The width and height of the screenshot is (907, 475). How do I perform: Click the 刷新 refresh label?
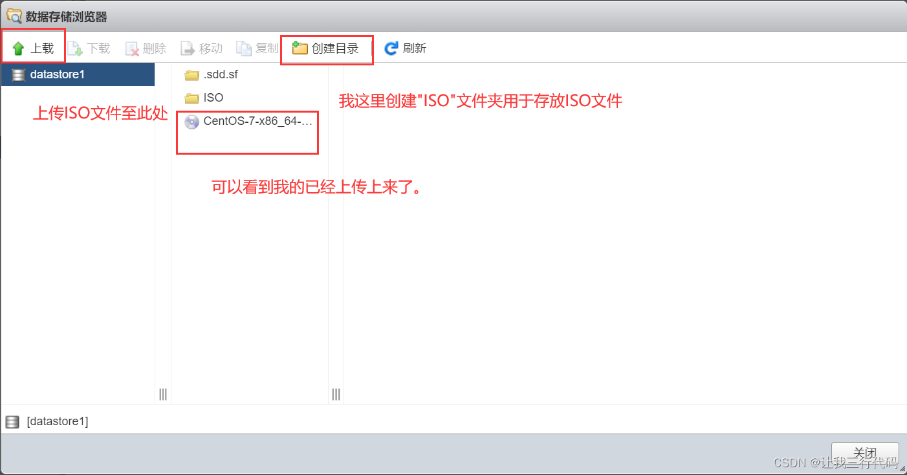click(415, 49)
